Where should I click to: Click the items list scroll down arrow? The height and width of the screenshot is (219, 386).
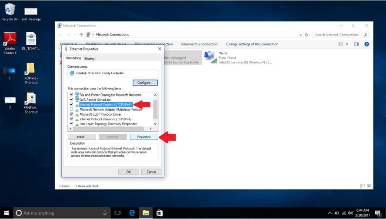[x=155, y=124]
